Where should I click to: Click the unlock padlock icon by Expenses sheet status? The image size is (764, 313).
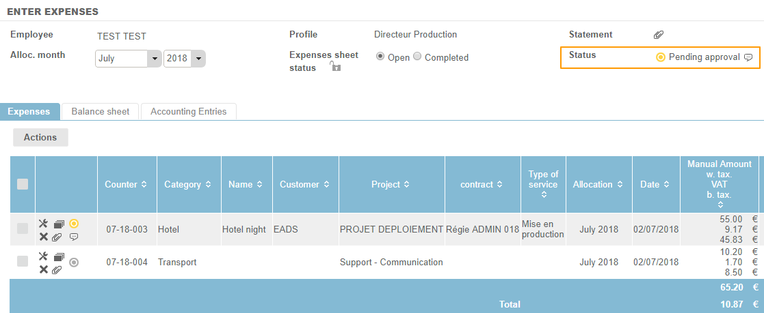tap(335, 66)
